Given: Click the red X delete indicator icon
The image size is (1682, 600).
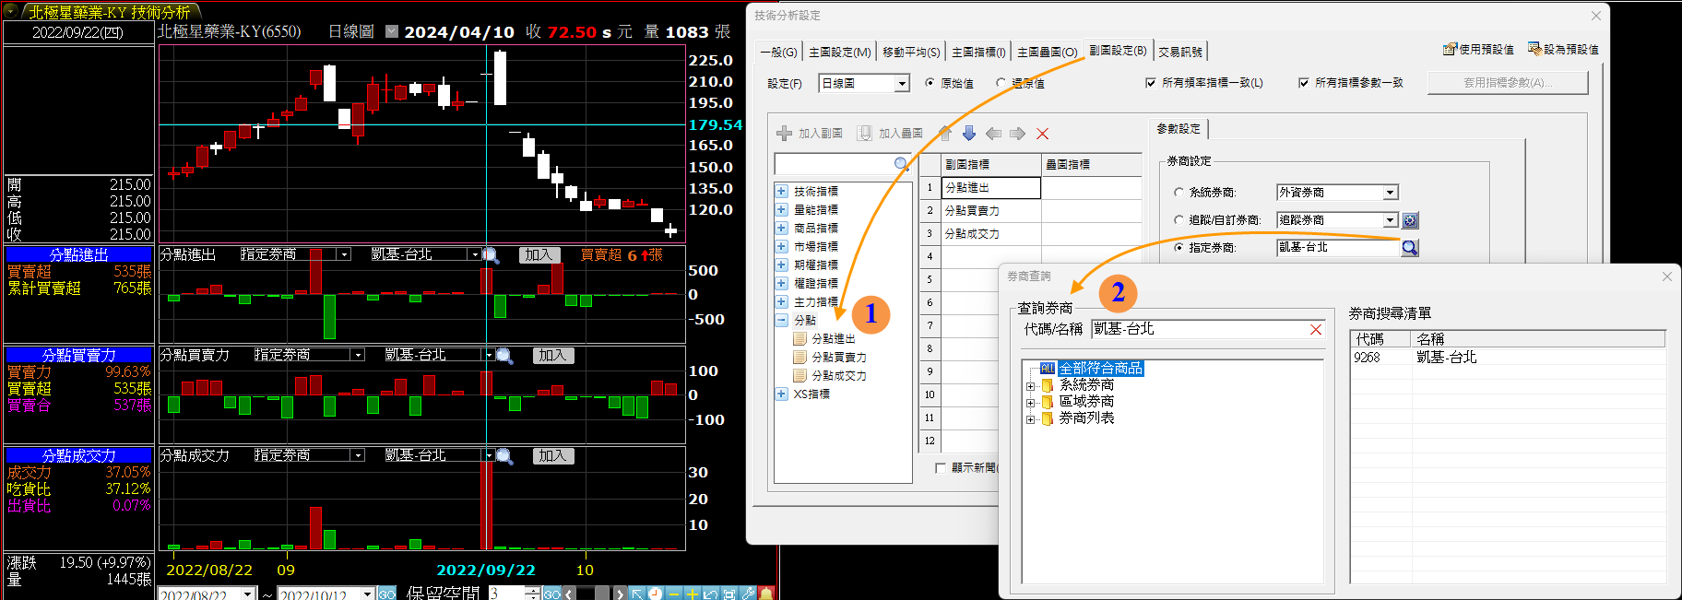Looking at the screenshot, I should coord(1042,134).
